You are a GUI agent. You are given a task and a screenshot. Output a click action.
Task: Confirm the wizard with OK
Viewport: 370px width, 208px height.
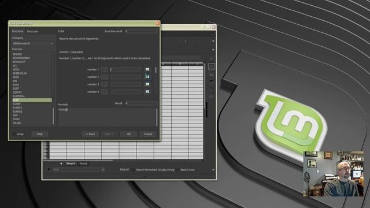pos(128,134)
